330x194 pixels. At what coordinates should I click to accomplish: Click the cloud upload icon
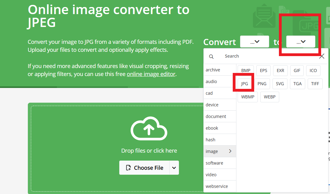click(149, 128)
